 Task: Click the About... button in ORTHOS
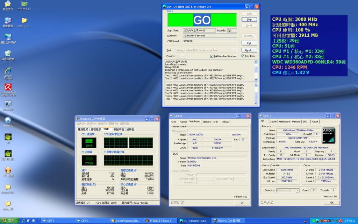pos(249,50)
